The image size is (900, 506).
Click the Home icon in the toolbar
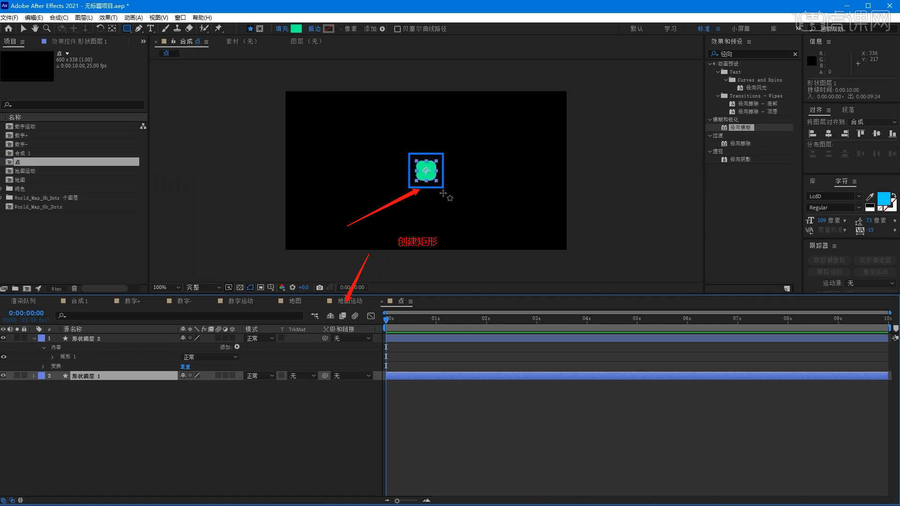pos(8,29)
